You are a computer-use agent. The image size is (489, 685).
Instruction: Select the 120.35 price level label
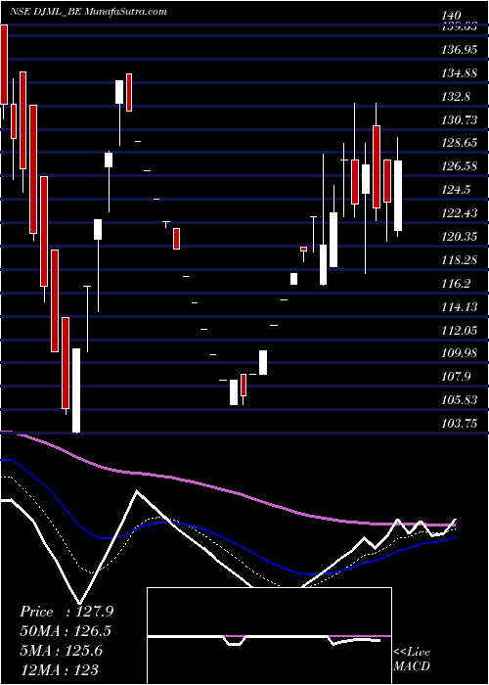(459, 237)
